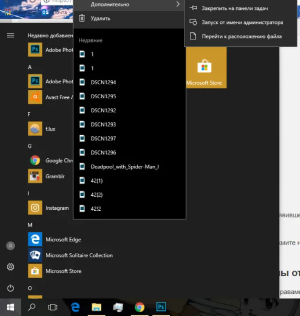Open the image viewer taskbar icon

tap(118, 307)
